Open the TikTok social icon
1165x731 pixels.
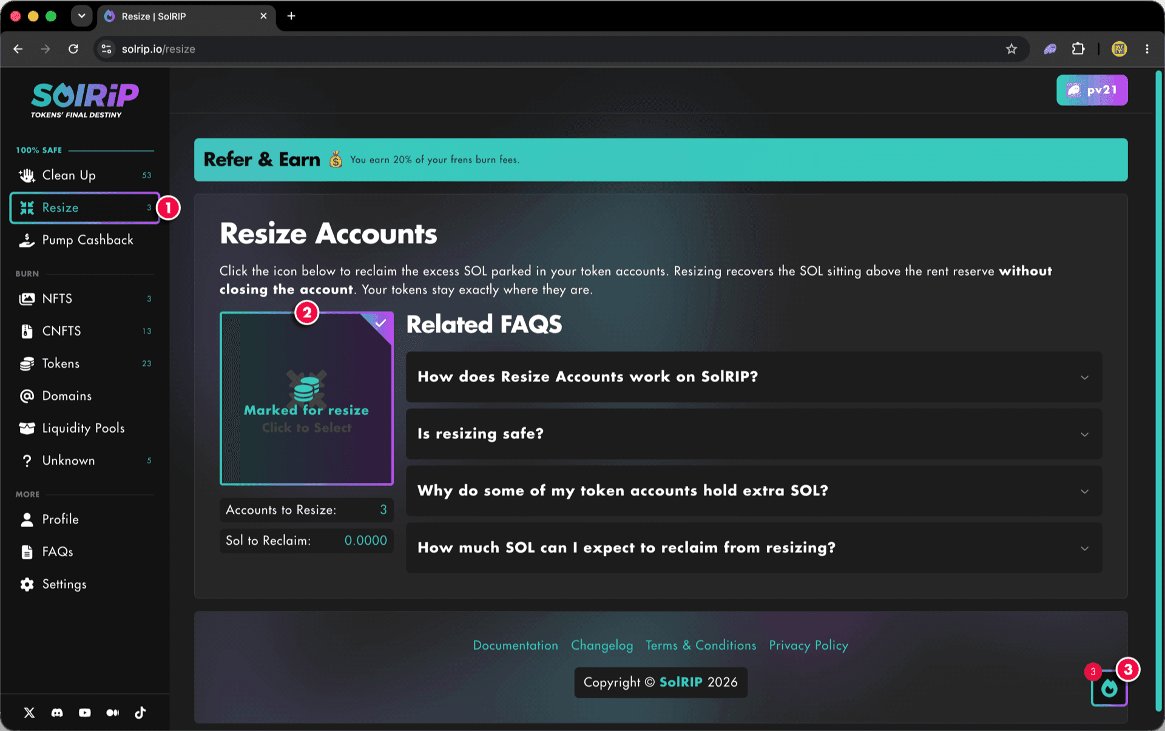(x=140, y=712)
